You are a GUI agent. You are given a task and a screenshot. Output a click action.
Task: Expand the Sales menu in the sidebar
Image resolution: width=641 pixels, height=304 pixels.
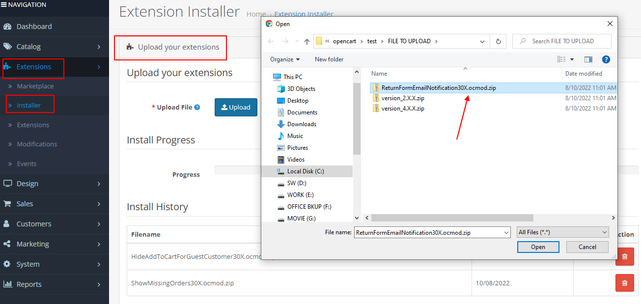pos(54,204)
